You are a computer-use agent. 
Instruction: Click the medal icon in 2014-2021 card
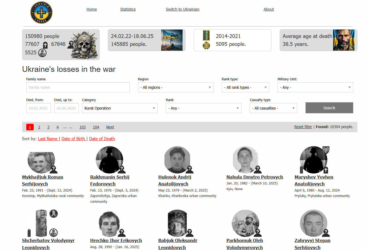206,40
